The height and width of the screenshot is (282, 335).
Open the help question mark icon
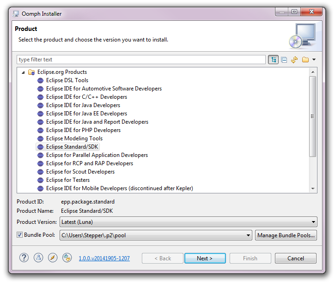[24, 258]
